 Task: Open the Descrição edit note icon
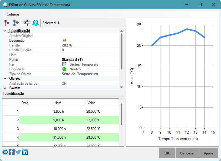tap(64, 41)
